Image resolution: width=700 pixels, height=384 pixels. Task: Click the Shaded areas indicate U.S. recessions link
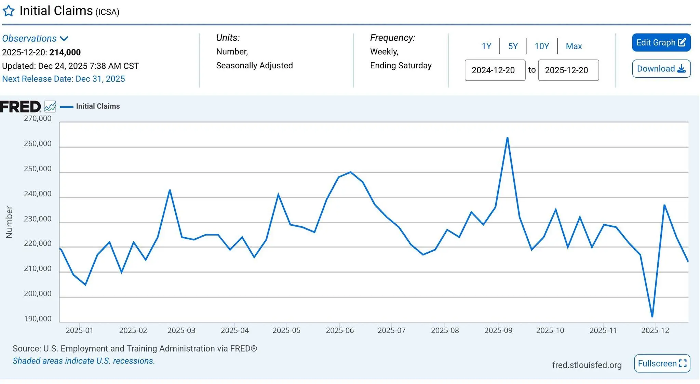[84, 361]
